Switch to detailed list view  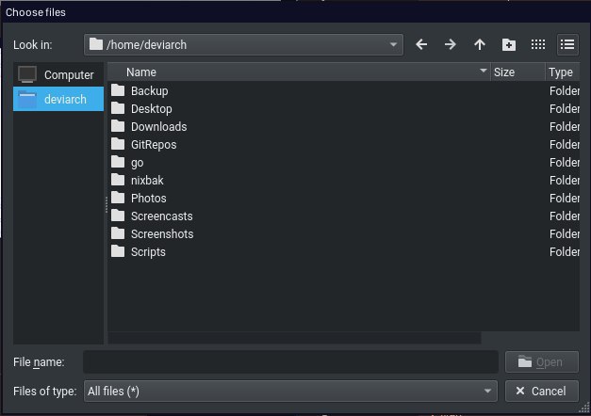click(567, 45)
